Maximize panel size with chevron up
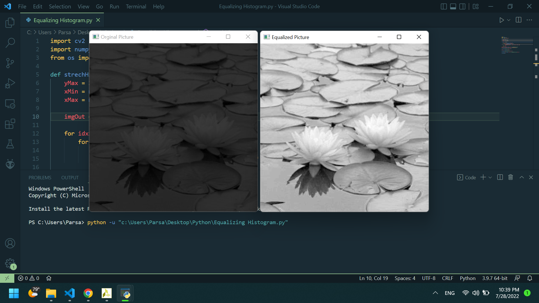The height and width of the screenshot is (303, 539). [522, 177]
